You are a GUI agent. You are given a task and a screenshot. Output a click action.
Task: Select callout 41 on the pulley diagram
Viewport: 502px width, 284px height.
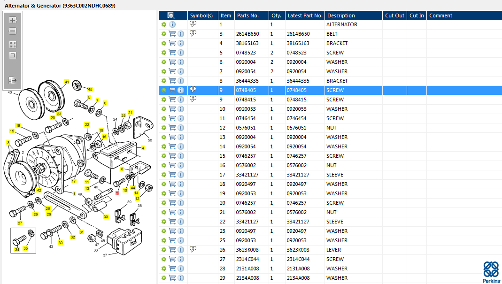click(67, 82)
